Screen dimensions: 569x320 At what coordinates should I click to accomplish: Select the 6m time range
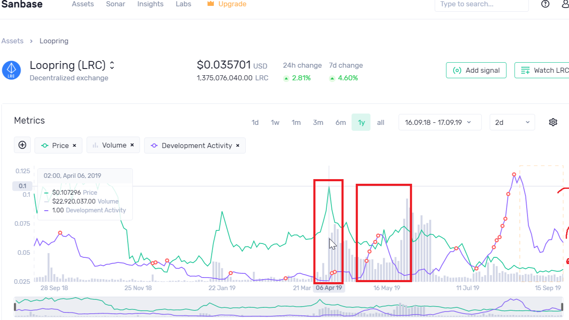[x=341, y=122]
